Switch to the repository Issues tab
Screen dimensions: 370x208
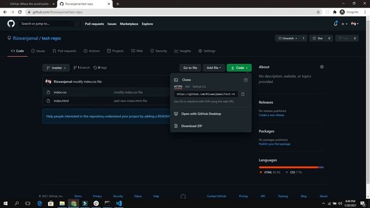coord(38,51)
